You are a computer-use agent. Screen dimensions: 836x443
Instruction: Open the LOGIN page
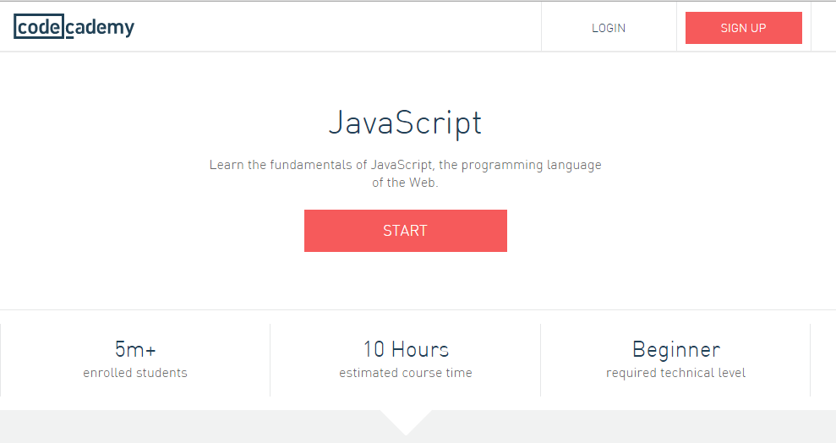(609, 28)
